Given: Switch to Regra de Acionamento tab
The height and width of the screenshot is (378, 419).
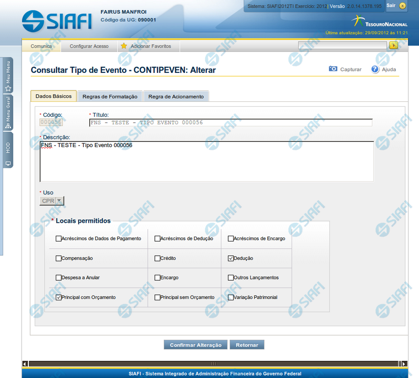Looking at the screenshot, I should pyautogui.click(x=176, y=97).
